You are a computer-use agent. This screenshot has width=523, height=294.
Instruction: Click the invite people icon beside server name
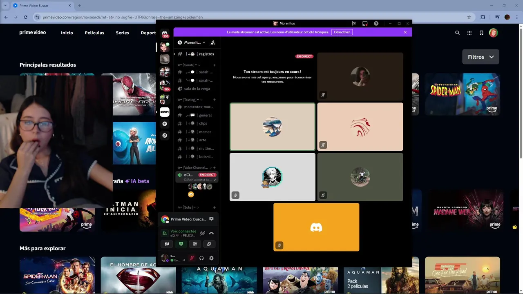(x=213, y=42)
